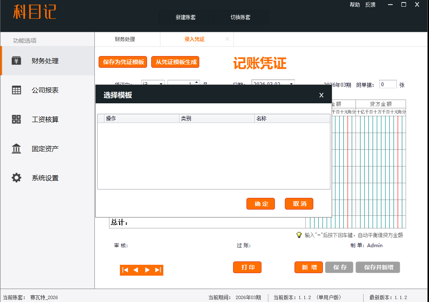Click the 附单据 count input field

(388, 84)
